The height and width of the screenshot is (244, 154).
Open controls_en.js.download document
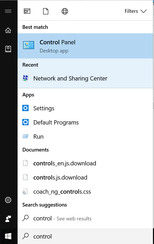[x=85, y=163]
